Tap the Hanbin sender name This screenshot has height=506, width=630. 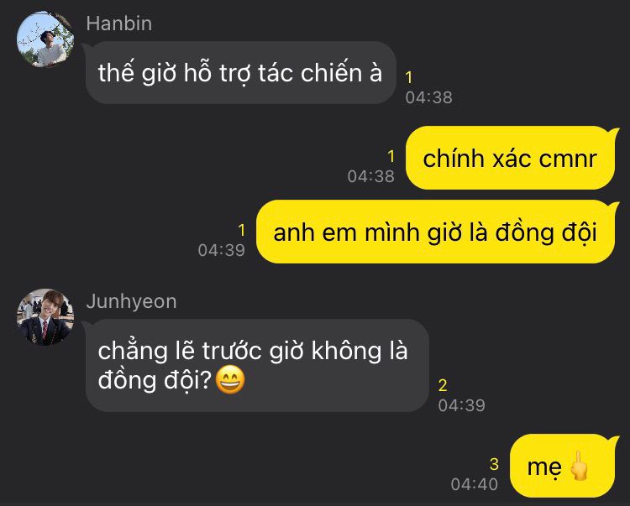tap(119, 23)
